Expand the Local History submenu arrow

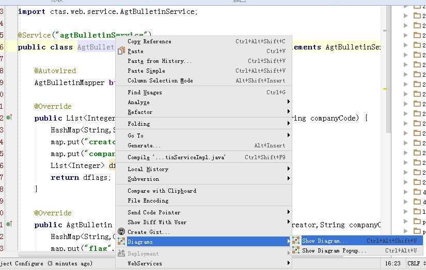point(289,168)
